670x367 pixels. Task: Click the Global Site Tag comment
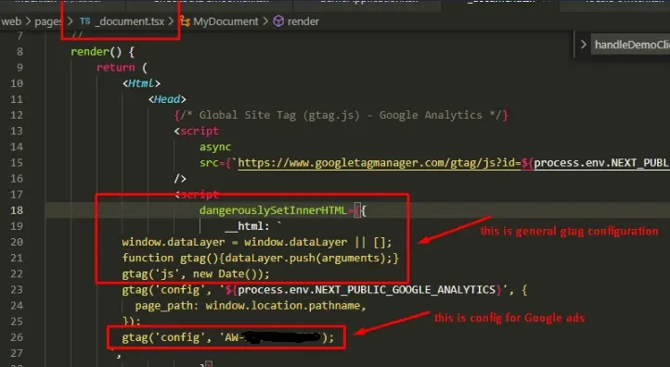click(341, 115)
